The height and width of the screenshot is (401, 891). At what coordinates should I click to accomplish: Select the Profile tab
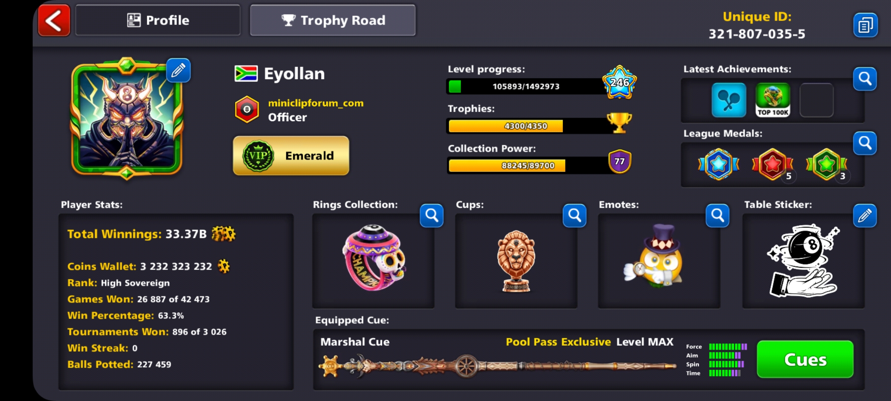(x=158, y=20)
